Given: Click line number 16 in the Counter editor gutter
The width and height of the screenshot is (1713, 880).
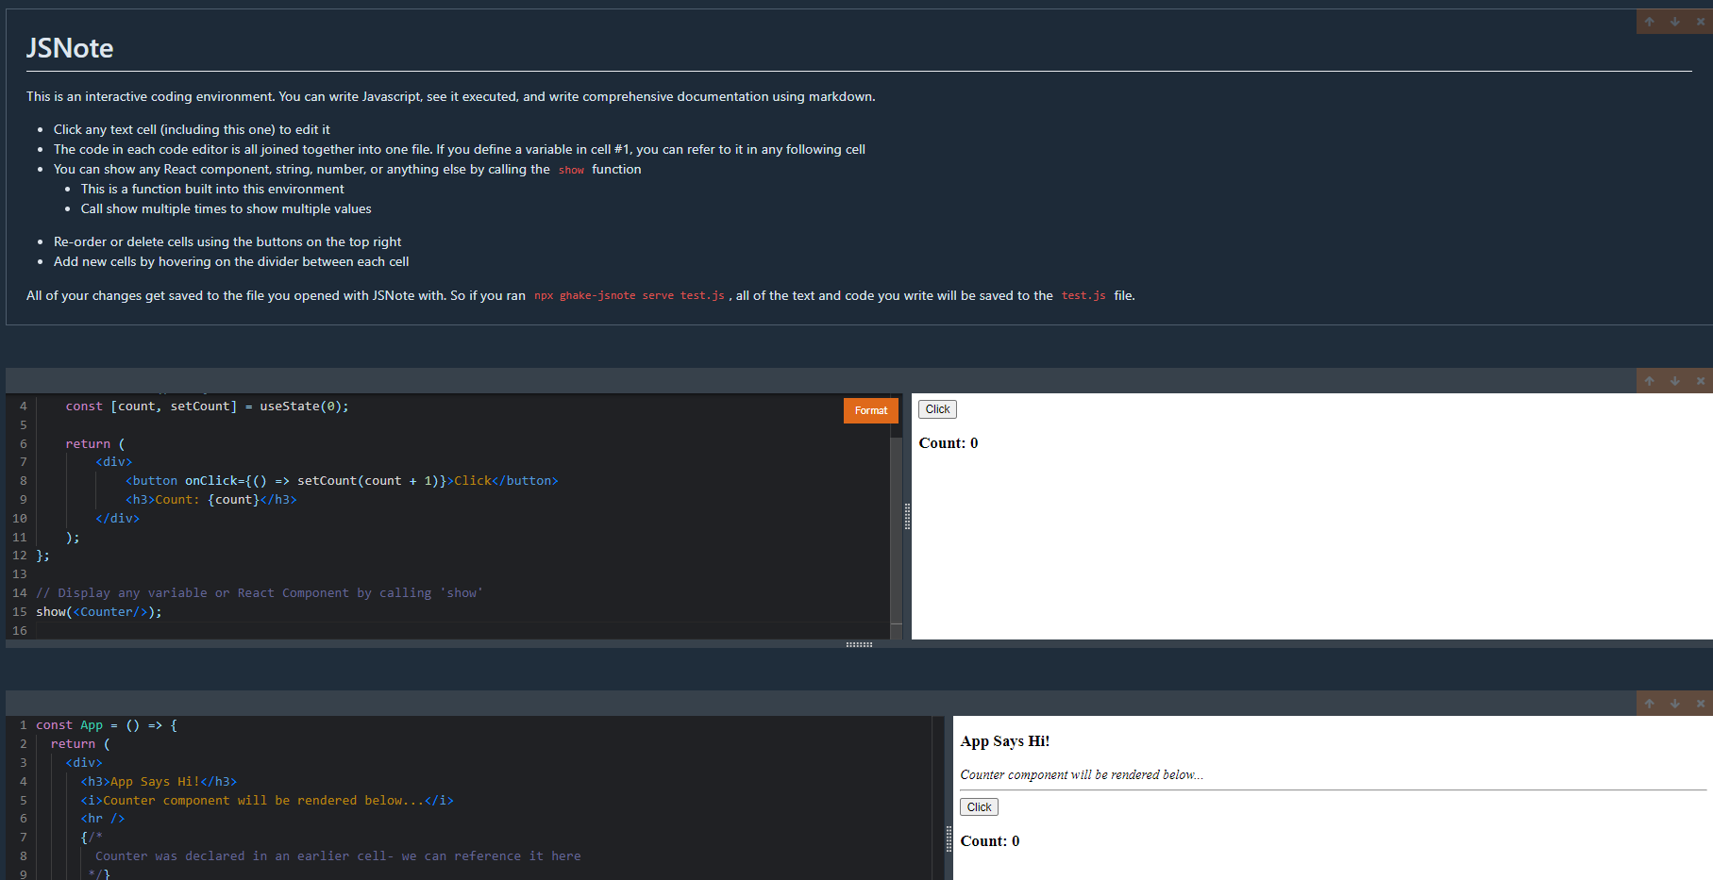Looking at the screenshot, I should tap(20, 631).
